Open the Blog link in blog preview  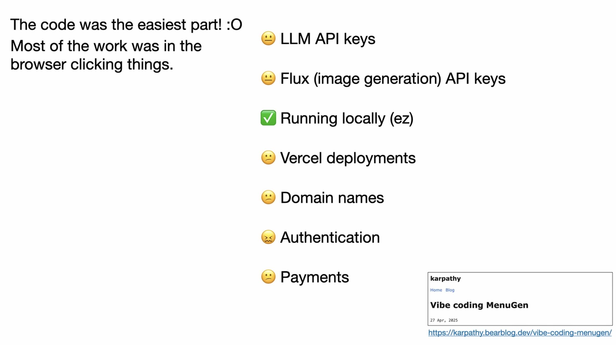(x=450, y=290)
